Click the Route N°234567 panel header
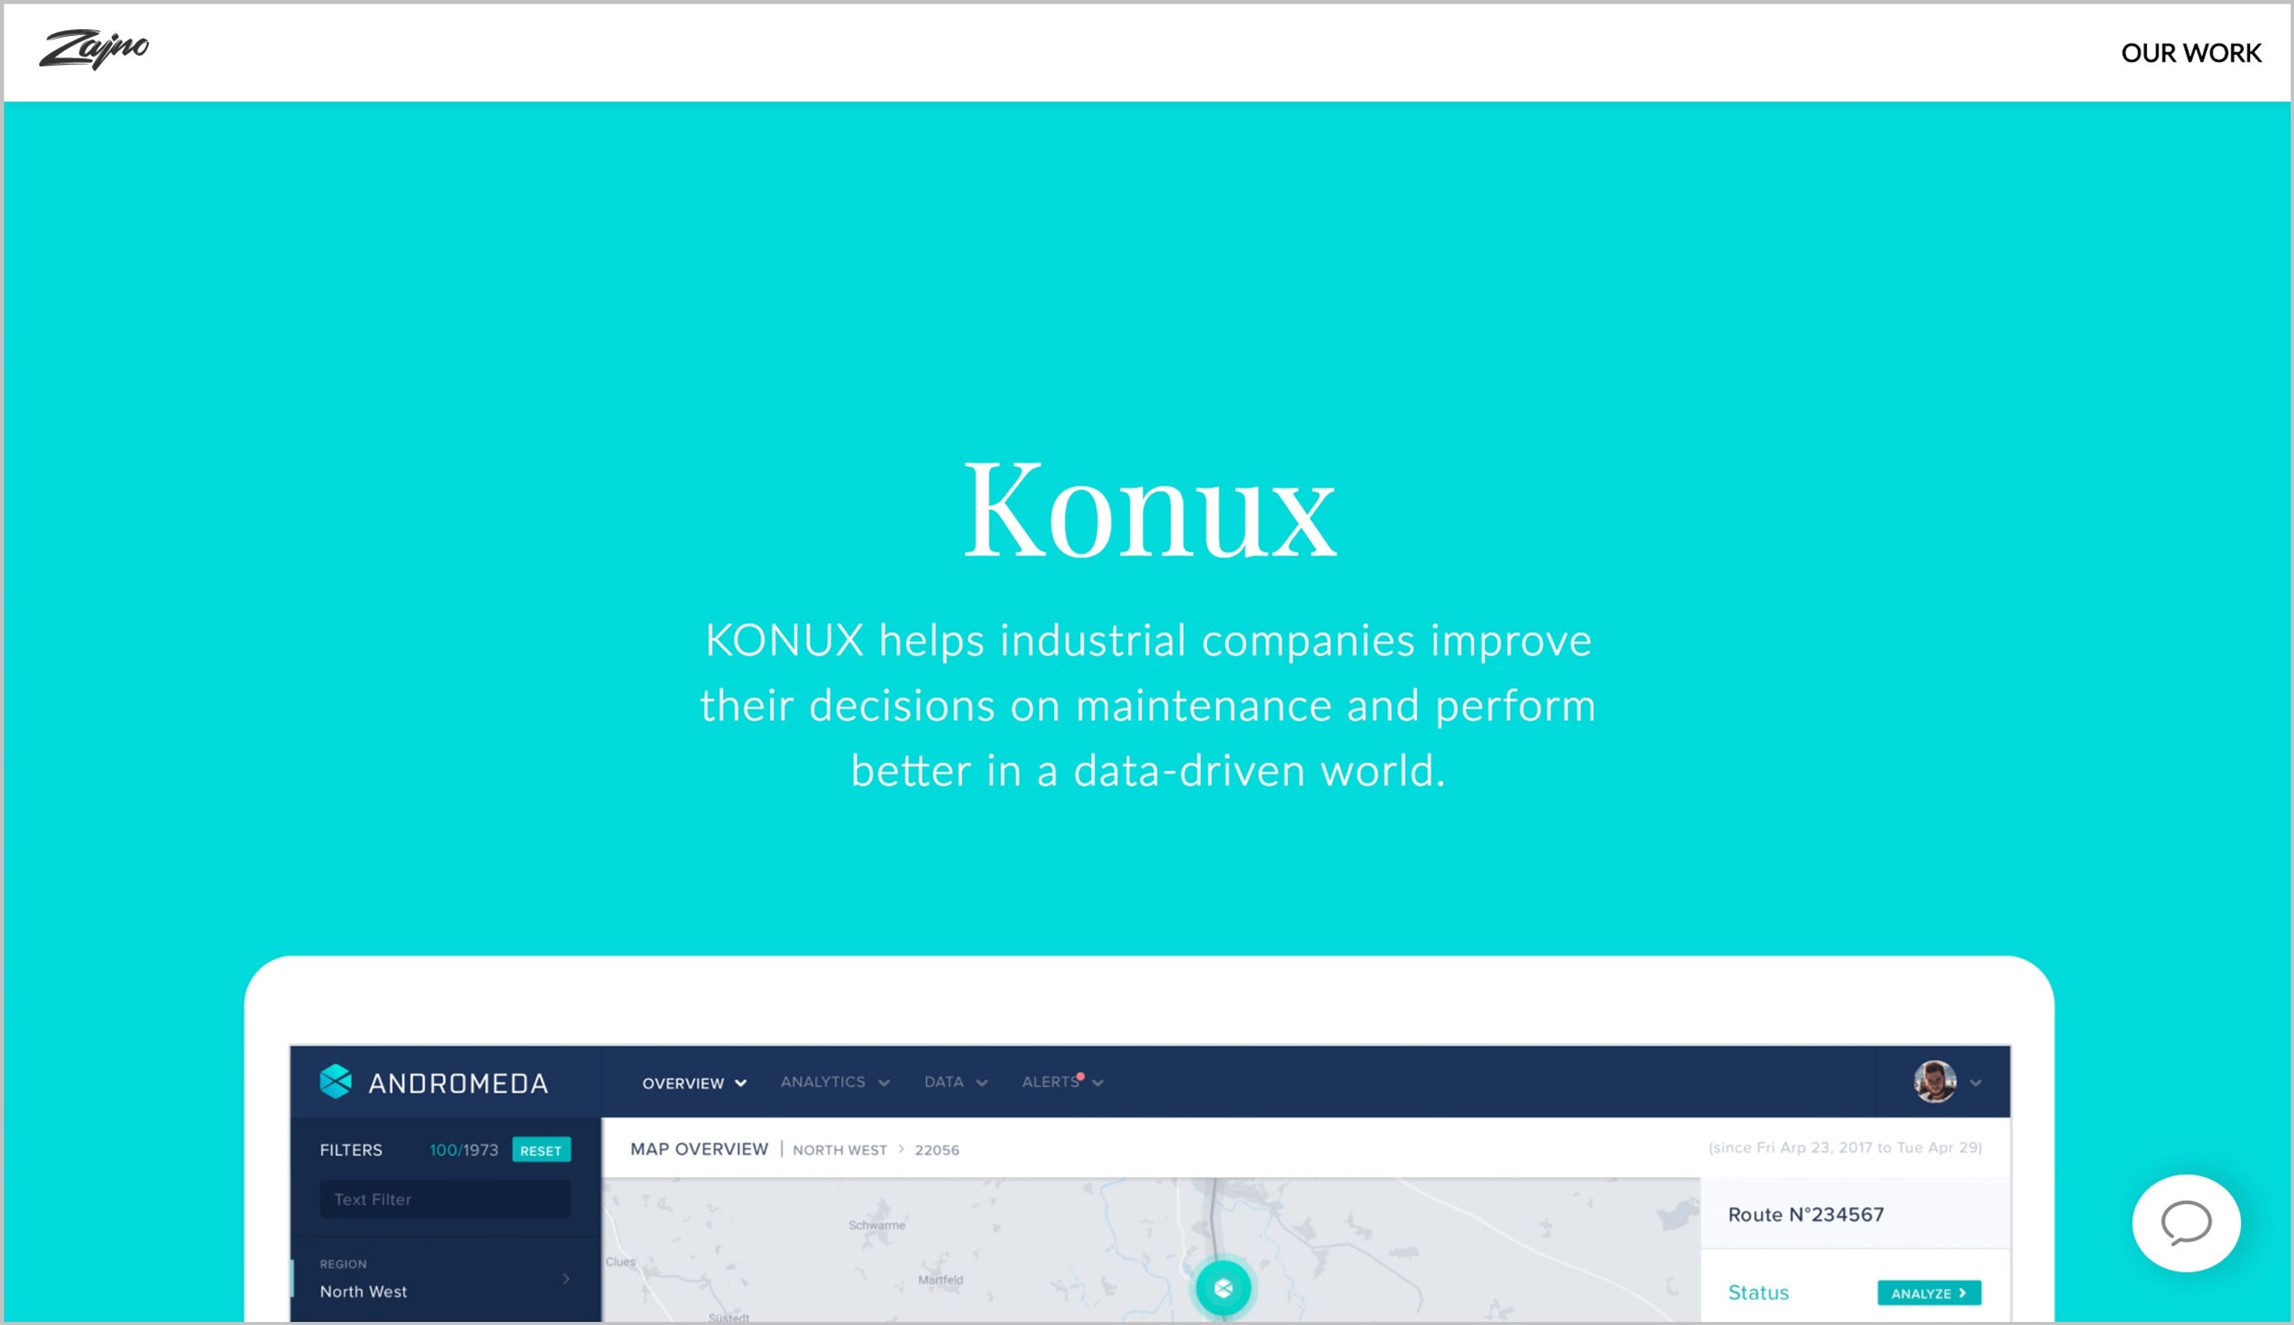Image resolution: width=2294 pixels, height=1325 pixels. (1805, 1214)
